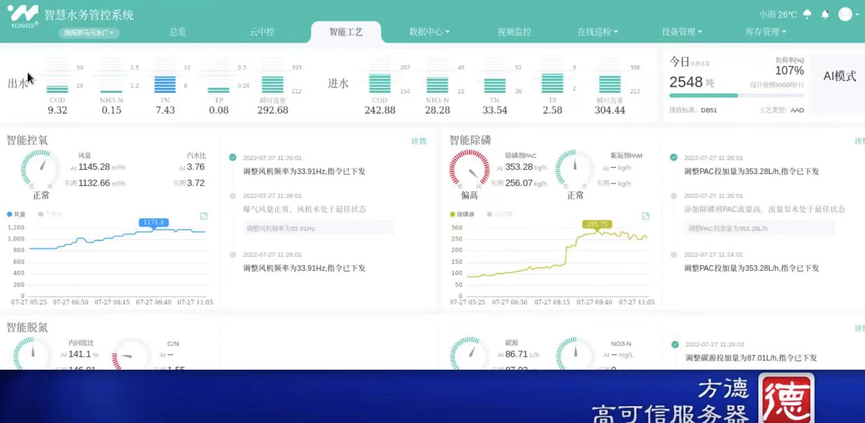Click the today's load rate progress bar
The width and height of the screenshot is (865, 423).
click(736, 95)
